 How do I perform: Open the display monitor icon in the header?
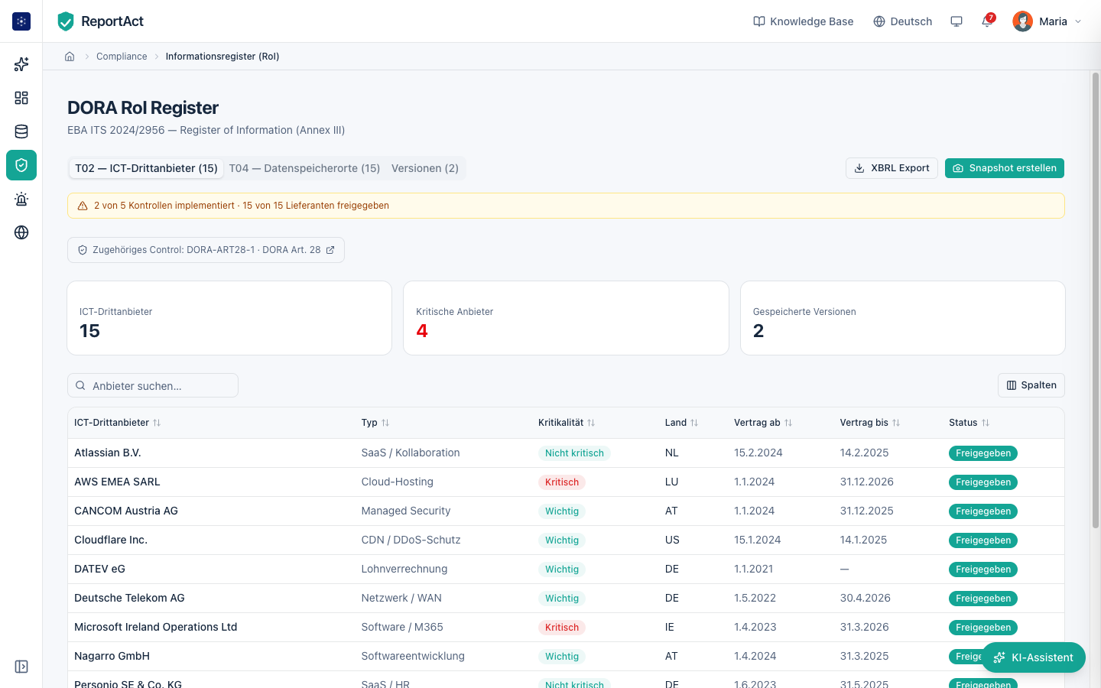pos(956,21)
